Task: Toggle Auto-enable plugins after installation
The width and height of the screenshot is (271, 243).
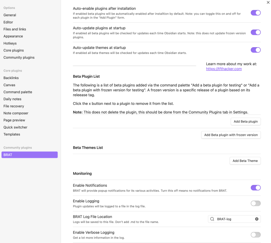Action: (256, 13)
